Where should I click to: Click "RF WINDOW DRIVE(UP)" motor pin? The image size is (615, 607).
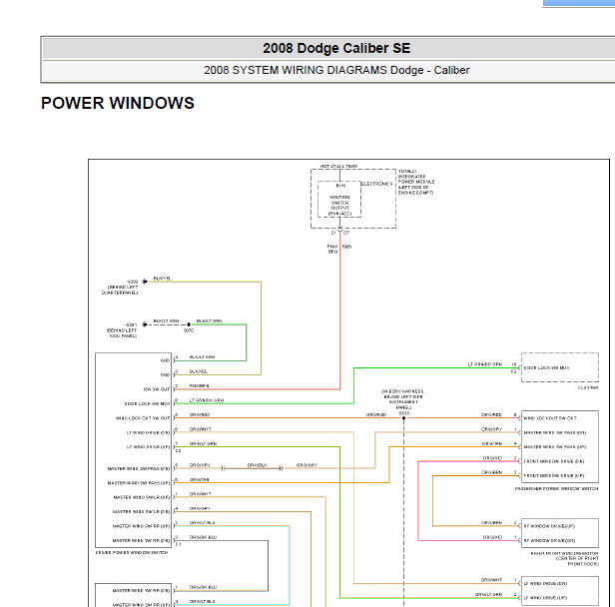point(549,526)
